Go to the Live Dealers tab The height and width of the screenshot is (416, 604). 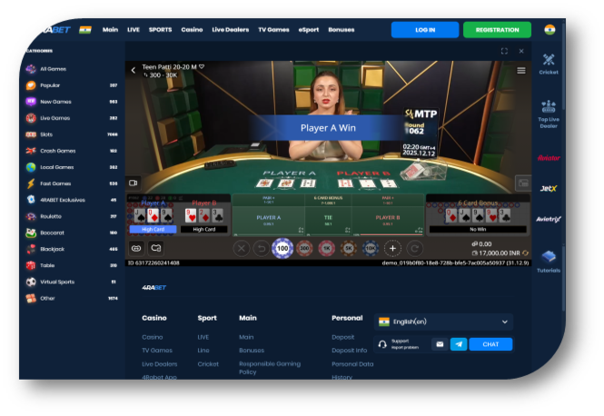231,30
